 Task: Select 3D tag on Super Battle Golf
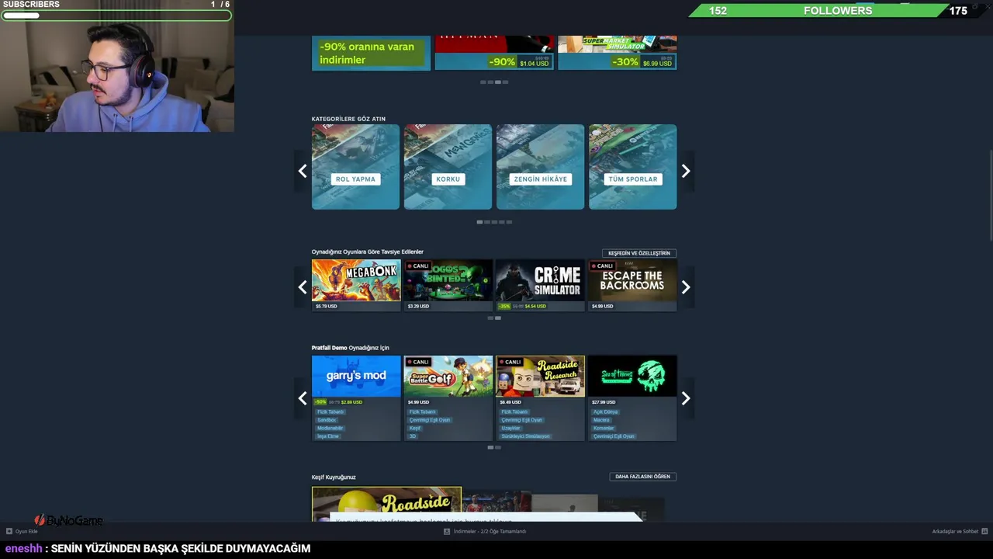413,436
